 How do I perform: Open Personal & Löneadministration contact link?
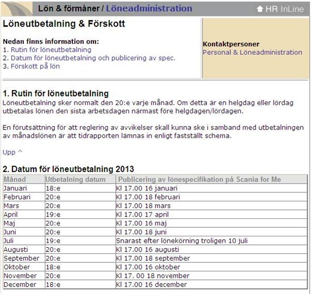tap(252, 53)
